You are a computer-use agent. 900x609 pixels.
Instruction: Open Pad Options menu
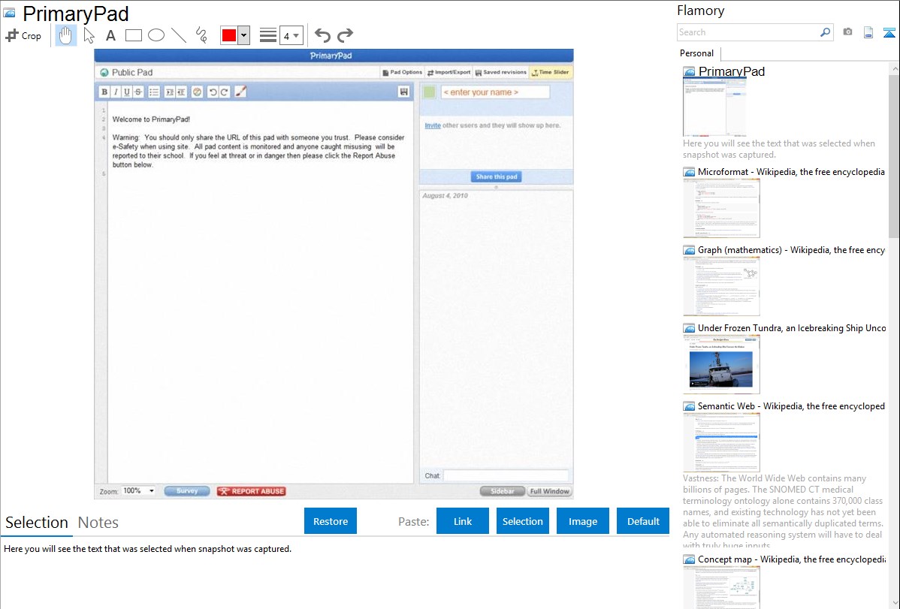coord(402,72)
